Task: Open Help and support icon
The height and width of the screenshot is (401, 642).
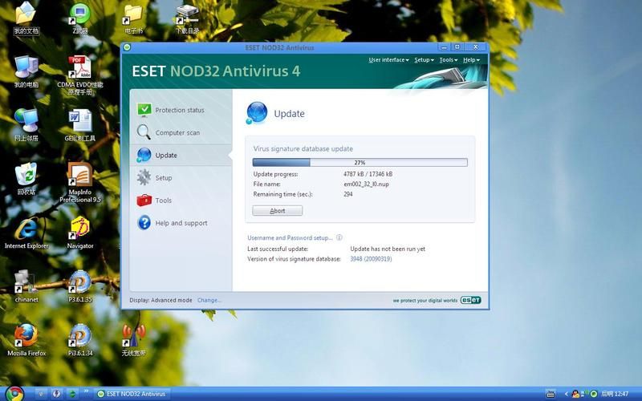Action: [x=144, y=223]
